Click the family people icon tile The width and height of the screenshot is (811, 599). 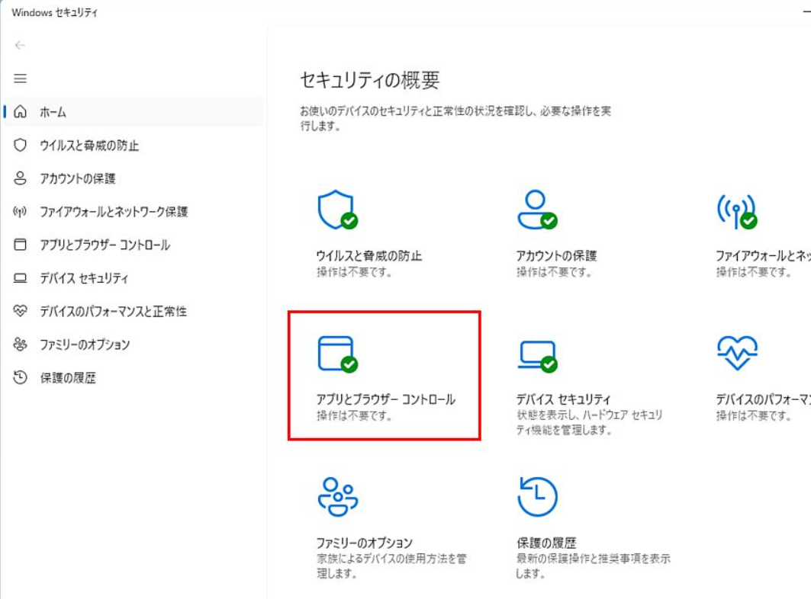[336, 497]
